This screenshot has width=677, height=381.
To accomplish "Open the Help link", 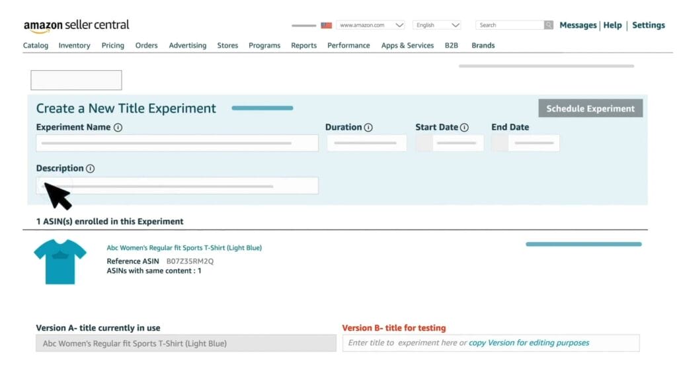I will (x=612, y=25).
